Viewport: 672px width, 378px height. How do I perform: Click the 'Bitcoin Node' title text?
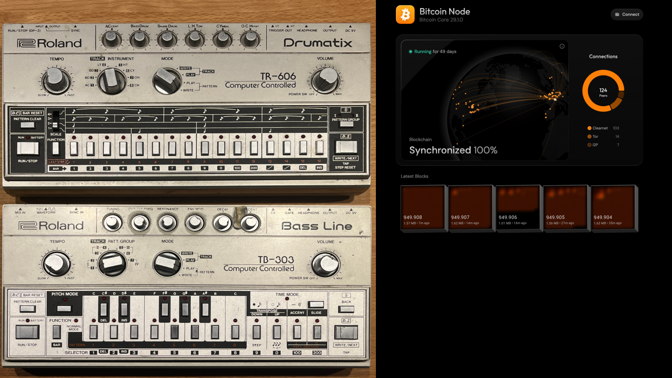(x=444, y=12)
